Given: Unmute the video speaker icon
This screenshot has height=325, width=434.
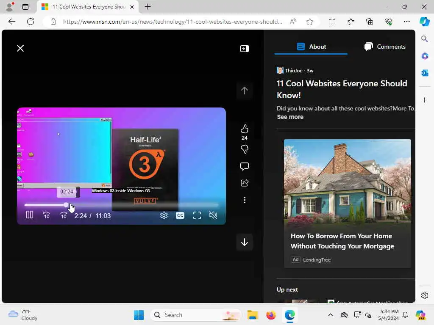Looking at the screenshot, I should [x=213, y=215].
